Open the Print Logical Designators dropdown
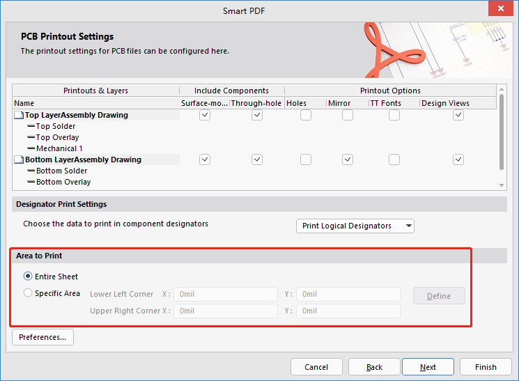The image size is (519, 381). 355,226
